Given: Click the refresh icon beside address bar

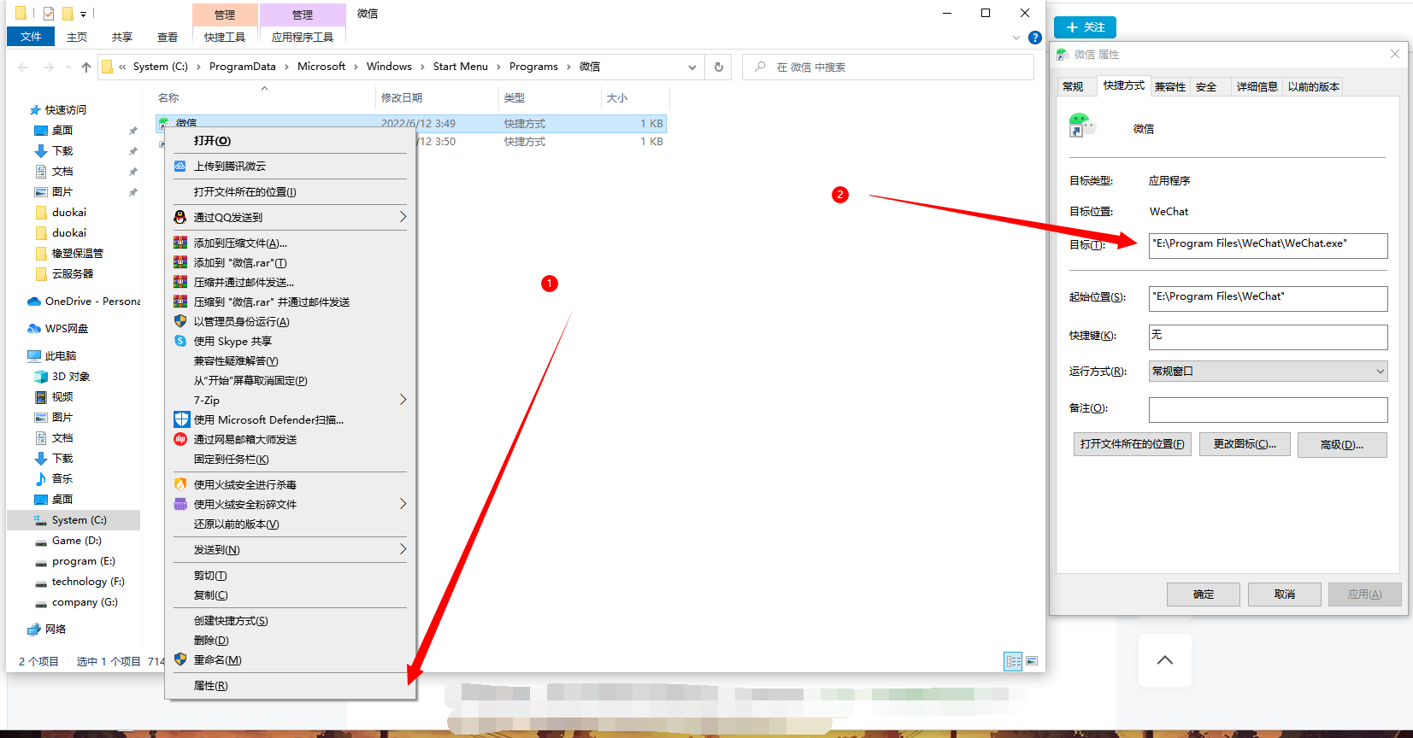Looking at the screenshot, I should (x=718, y=67).
